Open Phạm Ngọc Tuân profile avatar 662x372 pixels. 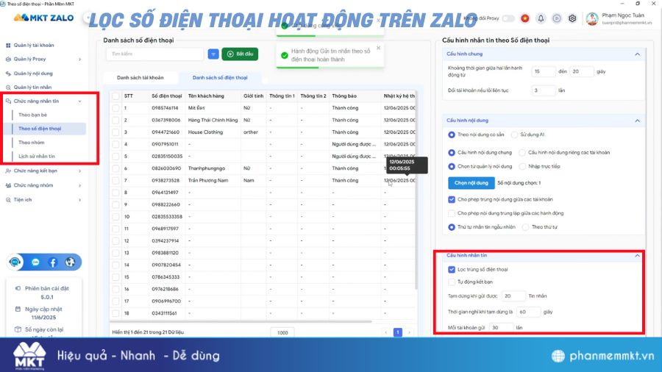[592, 19]
